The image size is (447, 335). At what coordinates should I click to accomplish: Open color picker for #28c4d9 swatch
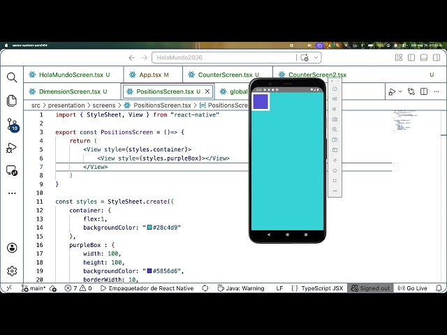coord(149,228)
